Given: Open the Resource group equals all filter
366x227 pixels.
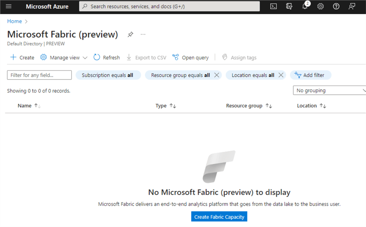Looking at the screenshot, I should pyautogui.click(x=180, y=75).
